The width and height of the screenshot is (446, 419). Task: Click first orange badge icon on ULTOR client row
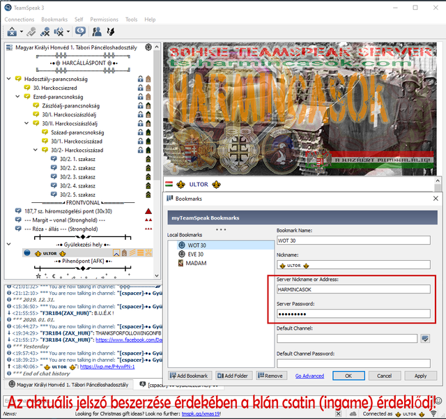tap(116, 253)
